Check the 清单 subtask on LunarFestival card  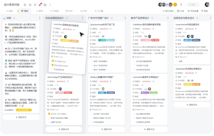click(x=177, y=61)
